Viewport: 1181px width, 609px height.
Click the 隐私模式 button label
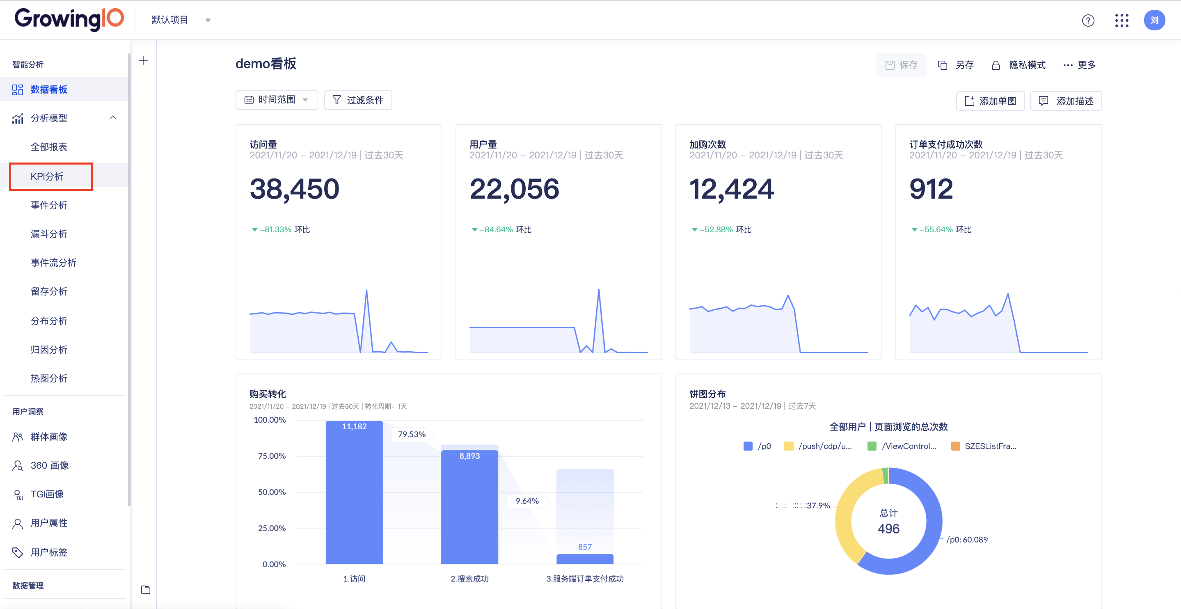[x=1028, y=65]
